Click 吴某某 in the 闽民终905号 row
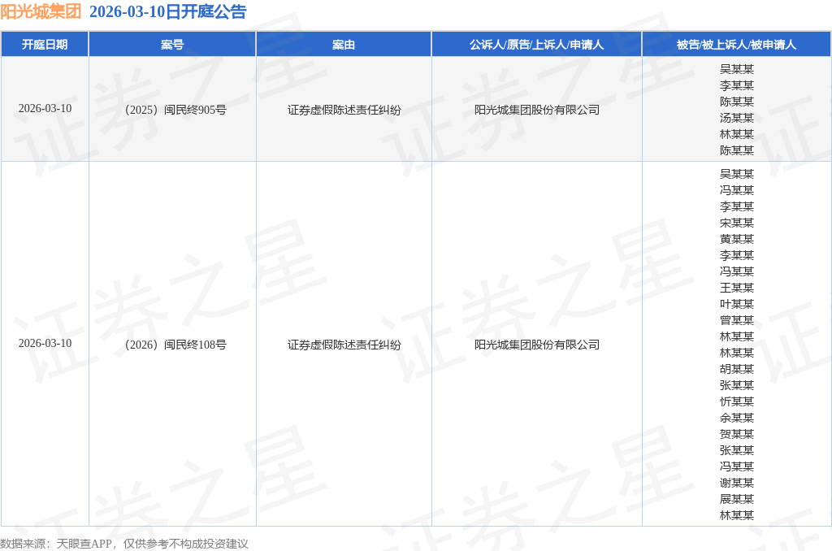 pyautogui.click(x=736, y=69)
